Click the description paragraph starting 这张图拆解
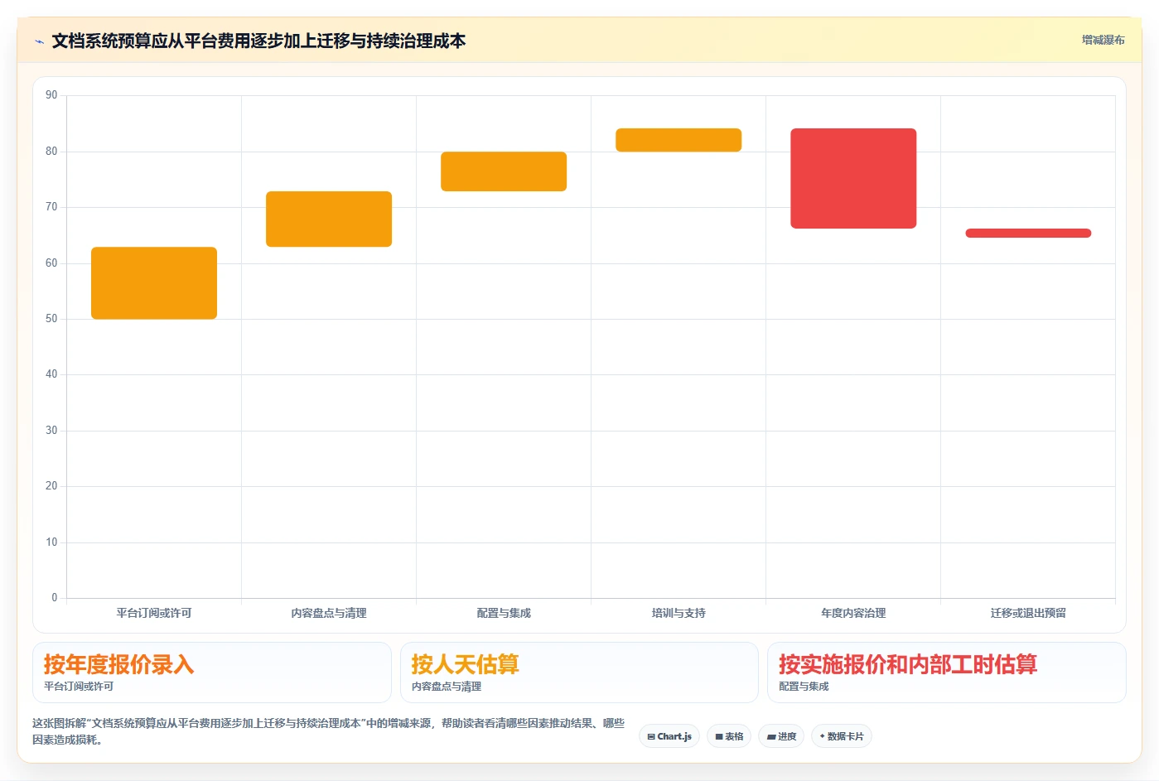 (328, 731)
